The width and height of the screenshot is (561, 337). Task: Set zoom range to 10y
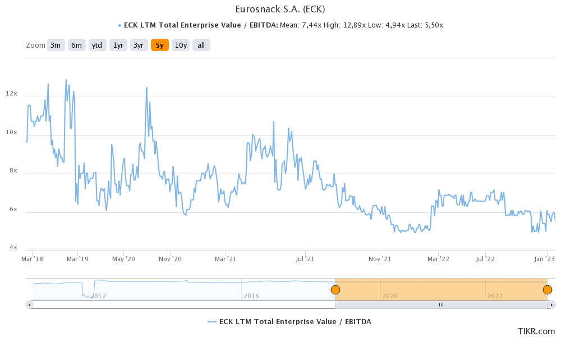pyautogui.click(x=181, y=45)
